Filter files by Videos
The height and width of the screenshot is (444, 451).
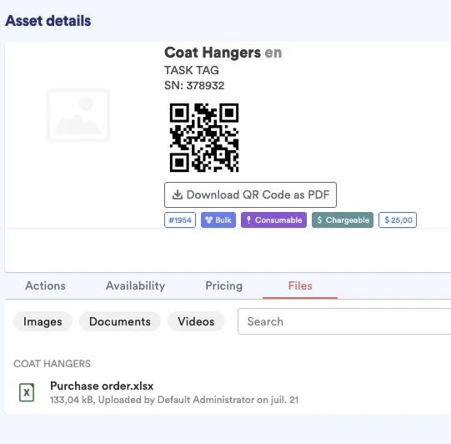point(196,321)
